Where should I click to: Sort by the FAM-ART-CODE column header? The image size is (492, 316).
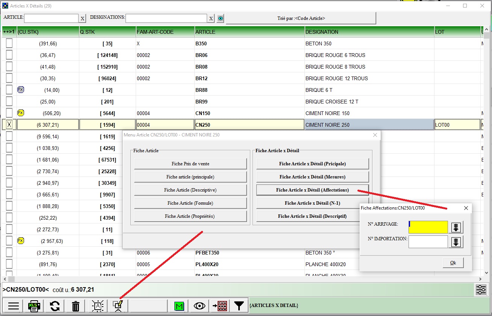pyautogui.click(x=165, y=32)
